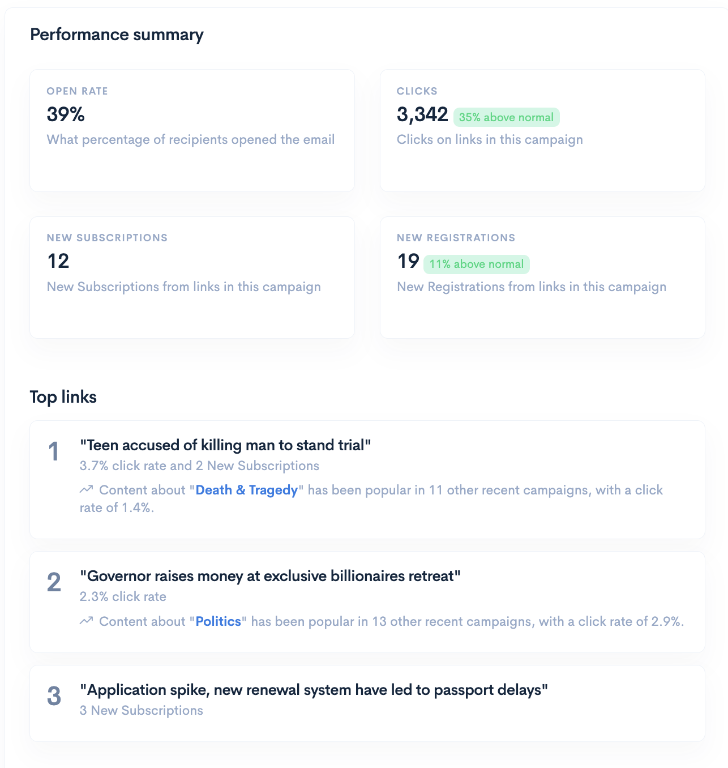
Task: Click the New Registrations count of 19
Action: coord(408,262)
